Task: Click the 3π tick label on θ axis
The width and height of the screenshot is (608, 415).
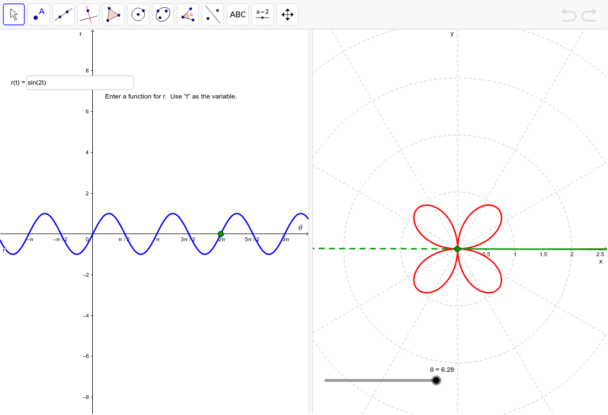Action: pos(286,240)
